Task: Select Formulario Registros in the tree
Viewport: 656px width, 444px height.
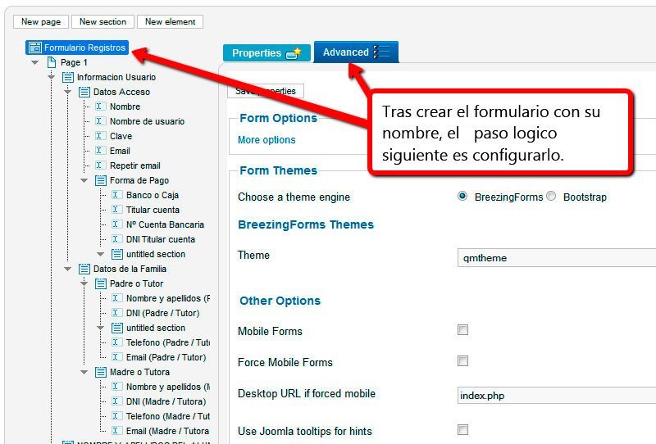Action: coord(77,48)
